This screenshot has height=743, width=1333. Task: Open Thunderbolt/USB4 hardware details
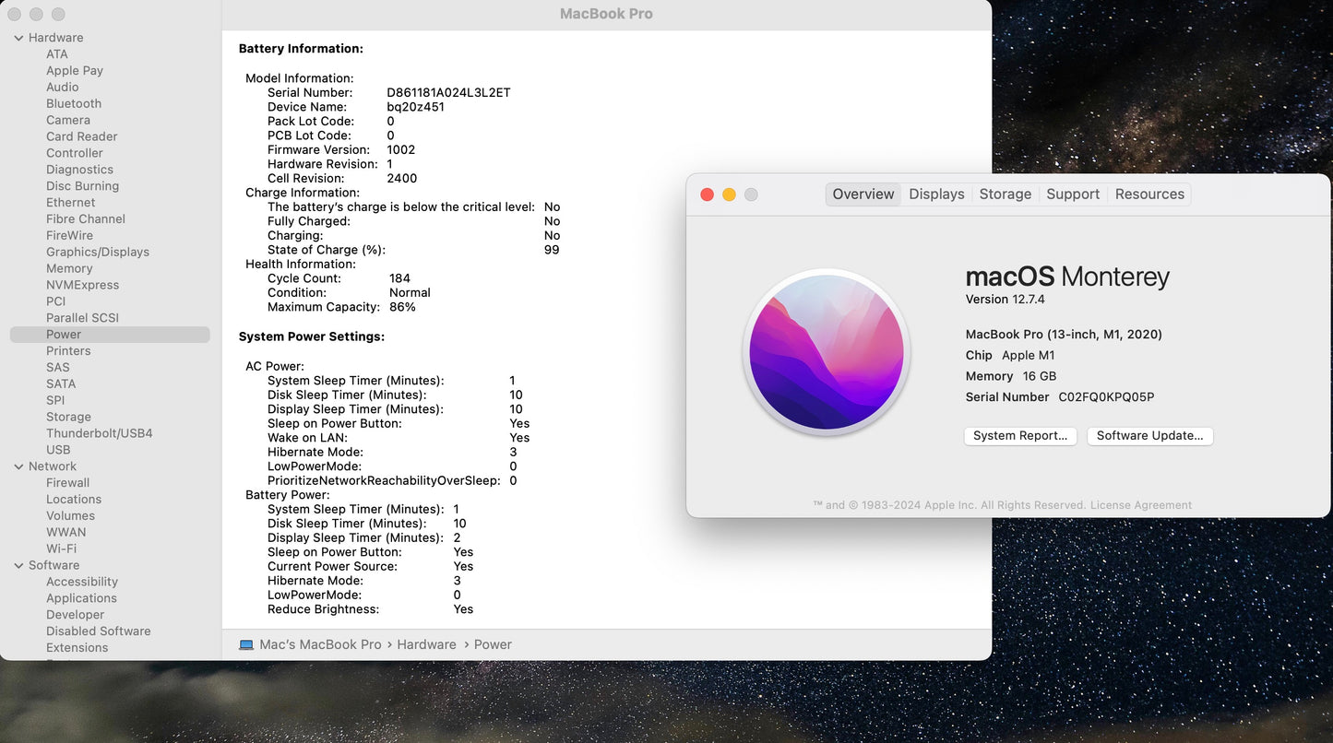100,433
